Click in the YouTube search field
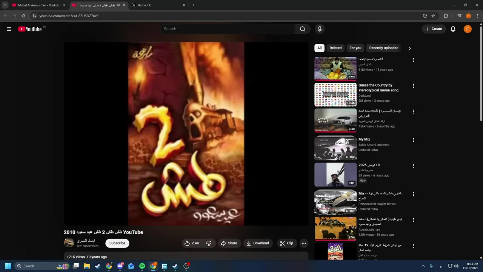 (228, 29)
